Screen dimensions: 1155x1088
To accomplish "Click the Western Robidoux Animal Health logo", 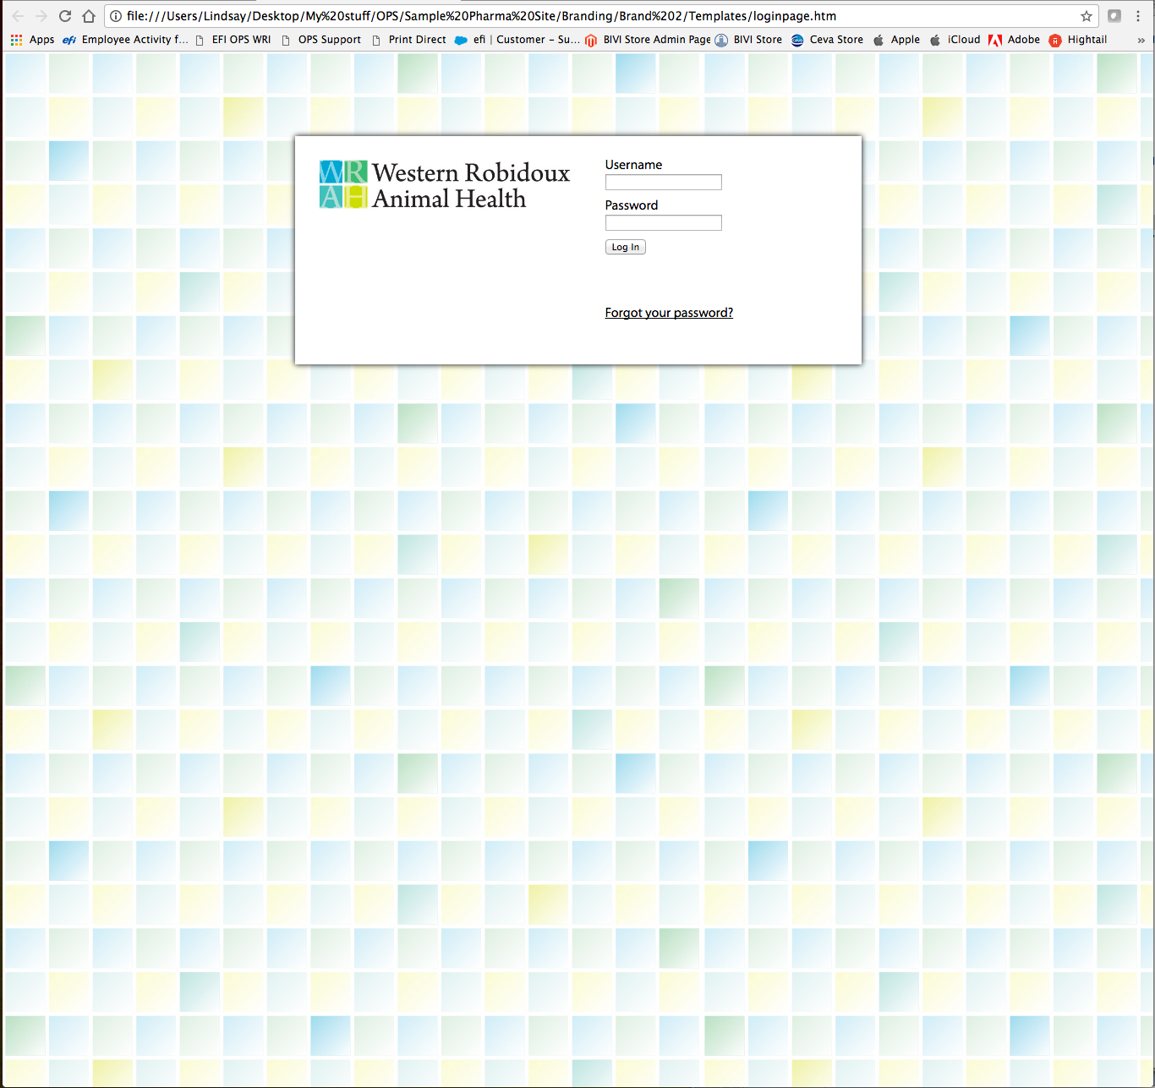I will pos(445,185).
